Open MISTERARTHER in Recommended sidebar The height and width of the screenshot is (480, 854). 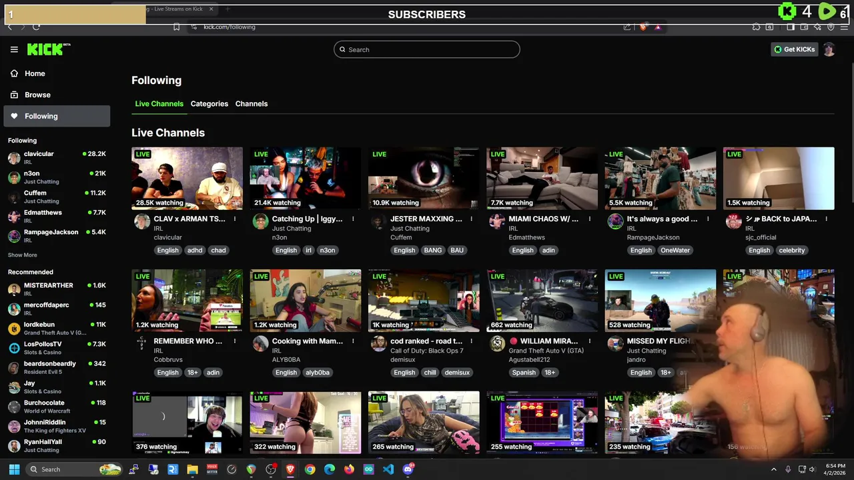click(x=57, y=289)
